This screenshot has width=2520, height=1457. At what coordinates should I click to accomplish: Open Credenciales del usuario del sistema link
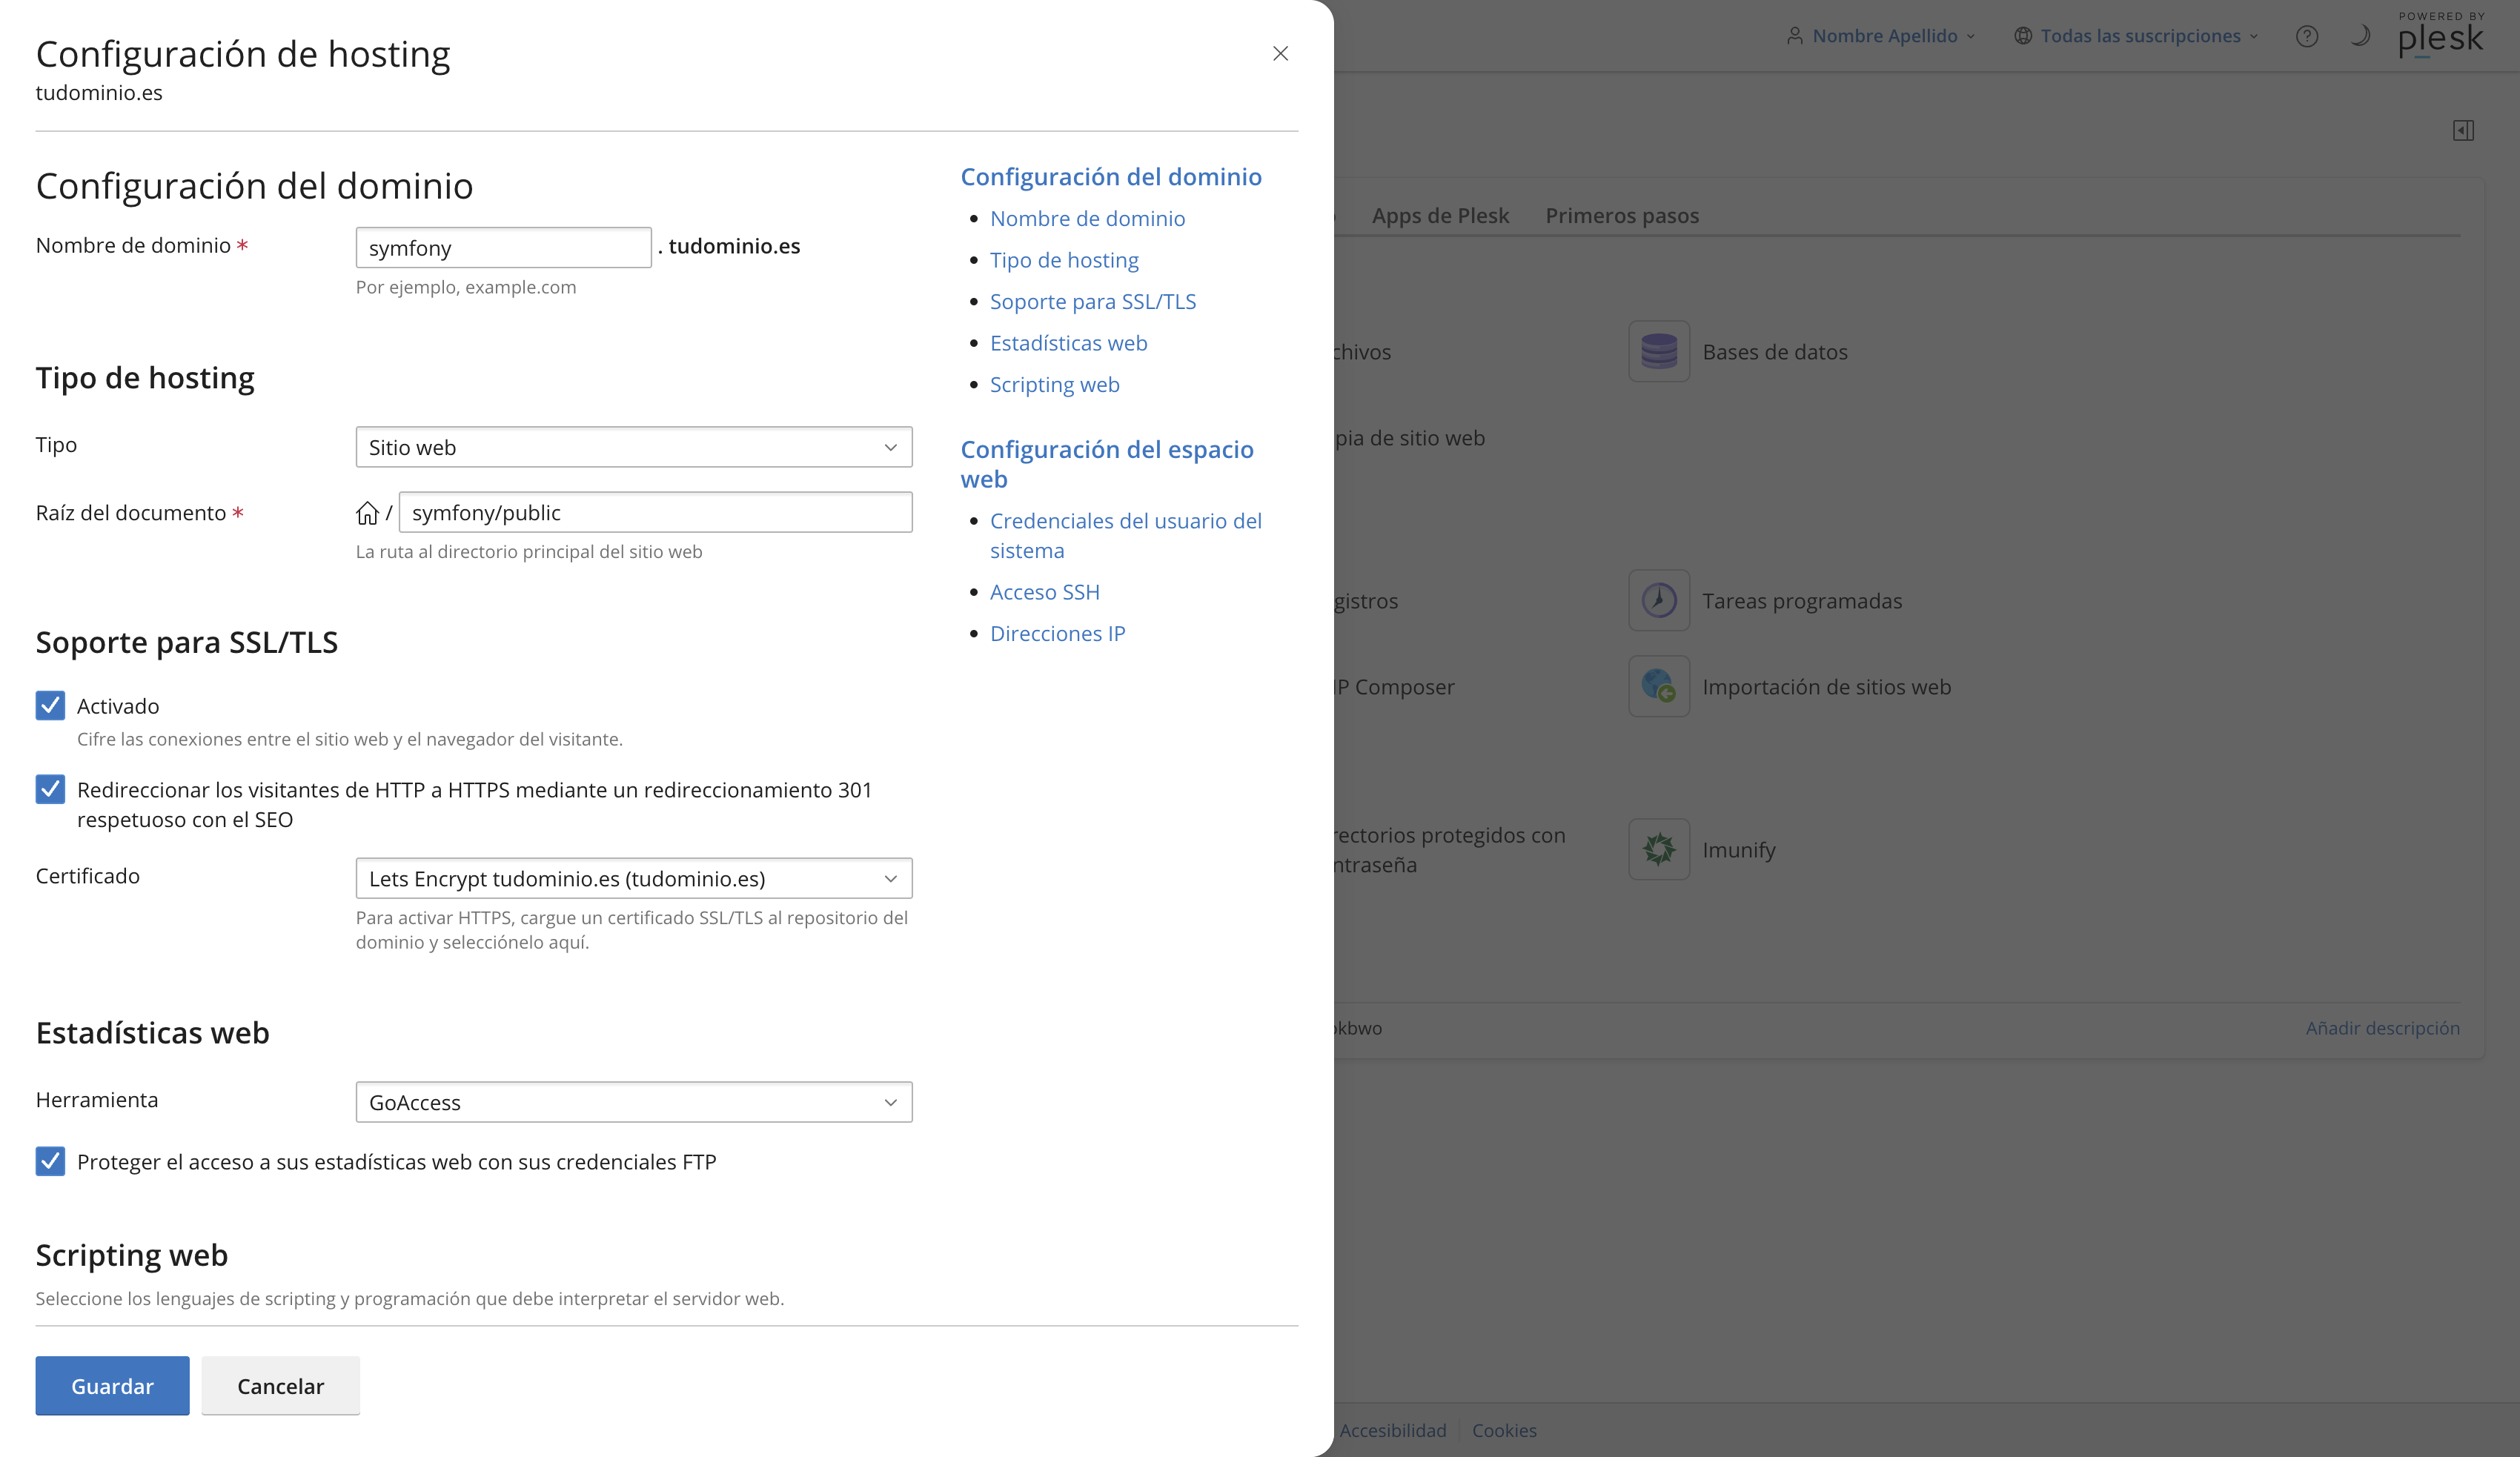tap(1126, 536)
